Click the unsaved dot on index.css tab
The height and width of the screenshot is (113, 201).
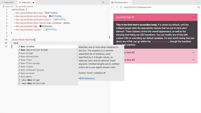tap(33, 3)
